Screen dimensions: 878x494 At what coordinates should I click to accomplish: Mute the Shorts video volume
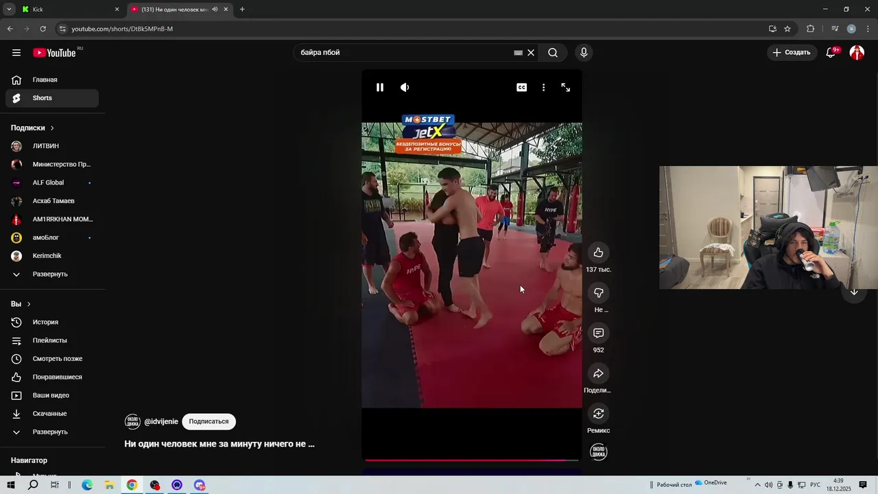coord(405,87)
